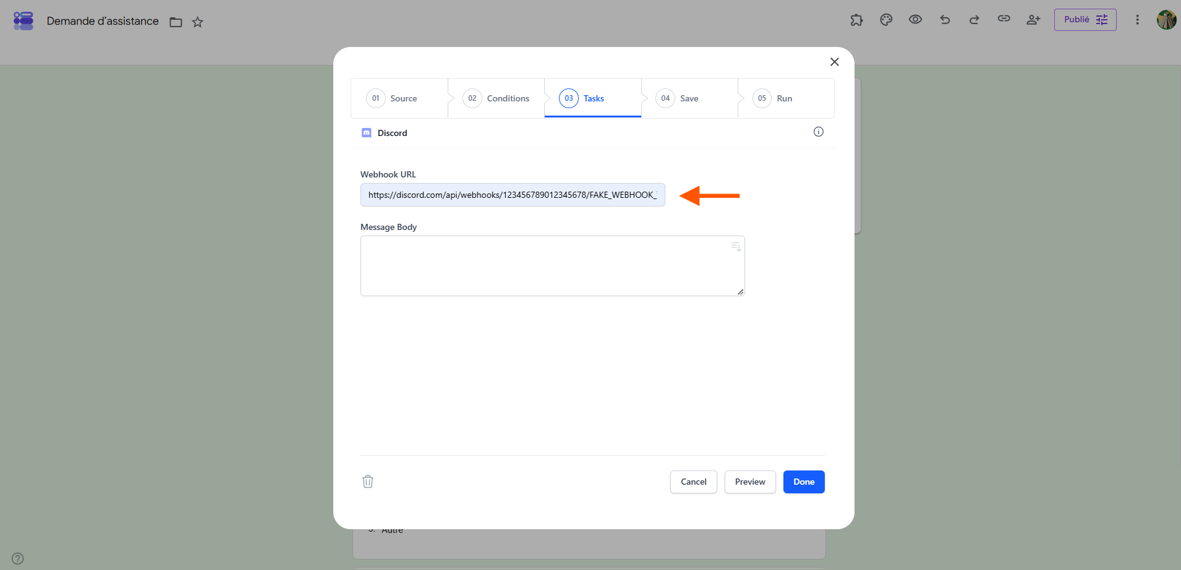
Task: Open the insert field icon in Message Body
Action: point(736,247)
